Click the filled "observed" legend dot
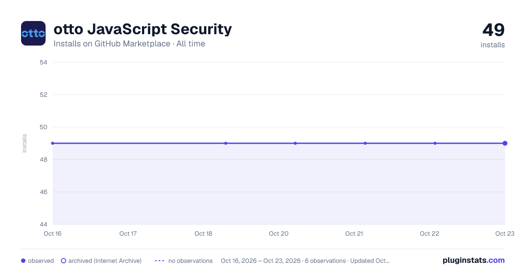 click(x=23, y=261)
